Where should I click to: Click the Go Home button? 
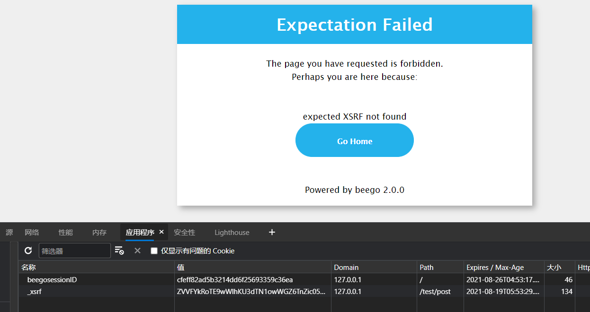point(354,140)
